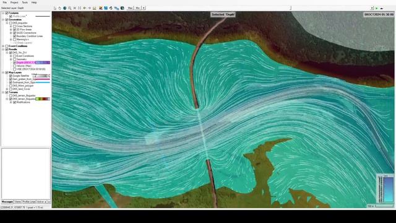The height and width of the screenshot is (223, 396).
Task: Open the Tools menu
Action: 25,2
